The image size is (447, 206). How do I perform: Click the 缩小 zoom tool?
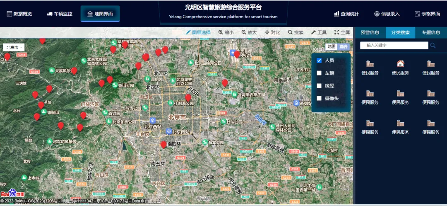coord(226,32)
